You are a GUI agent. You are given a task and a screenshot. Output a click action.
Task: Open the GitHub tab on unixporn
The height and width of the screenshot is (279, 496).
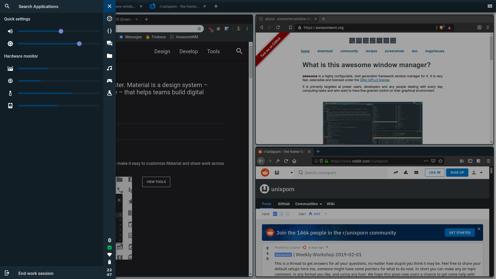(284, 204)
